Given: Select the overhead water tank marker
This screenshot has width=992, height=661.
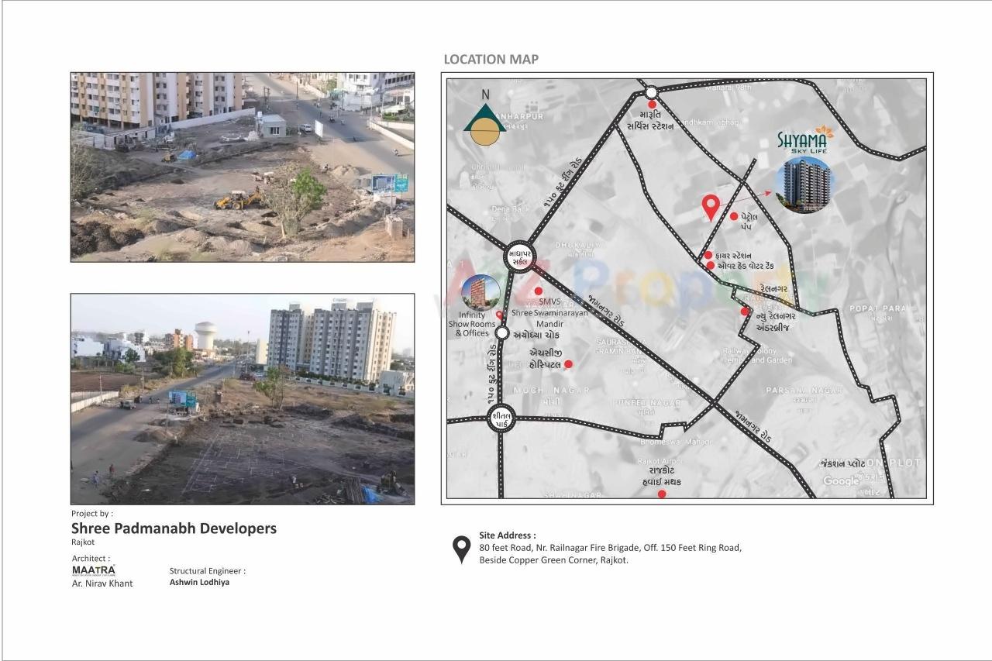Looking at the screenshot, I should point(711,265).
